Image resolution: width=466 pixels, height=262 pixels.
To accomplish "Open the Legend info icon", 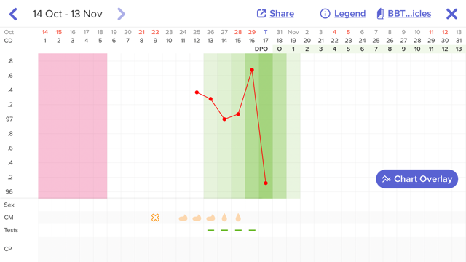I will (325, 14).
